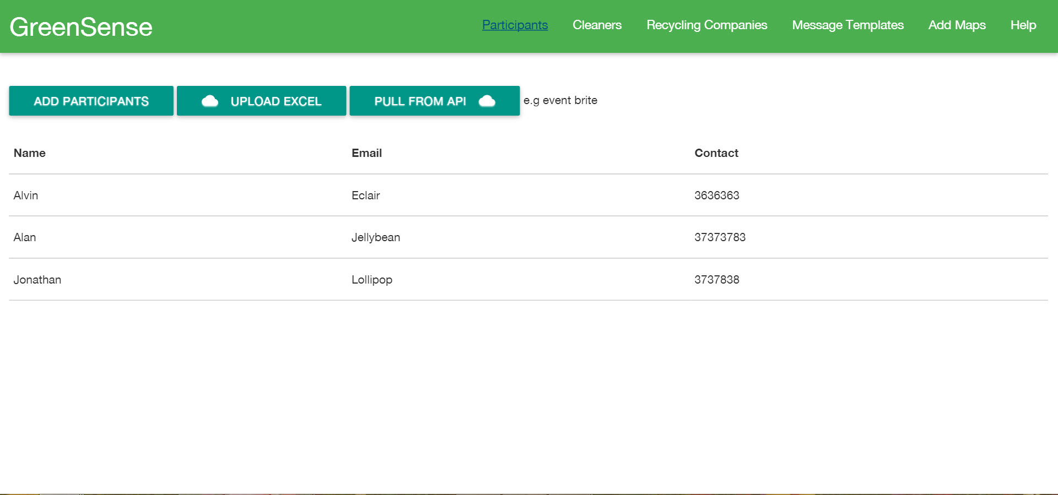Click the Lollipop email cell
The width and height of the screenshot is (1058, 495).
[372, 280]
